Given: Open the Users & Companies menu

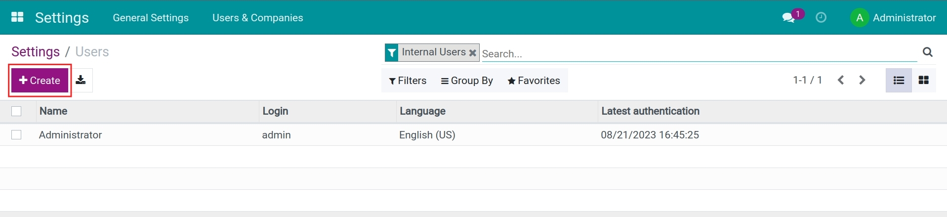Looking at the screenshot, I should (x=258, y=18).
